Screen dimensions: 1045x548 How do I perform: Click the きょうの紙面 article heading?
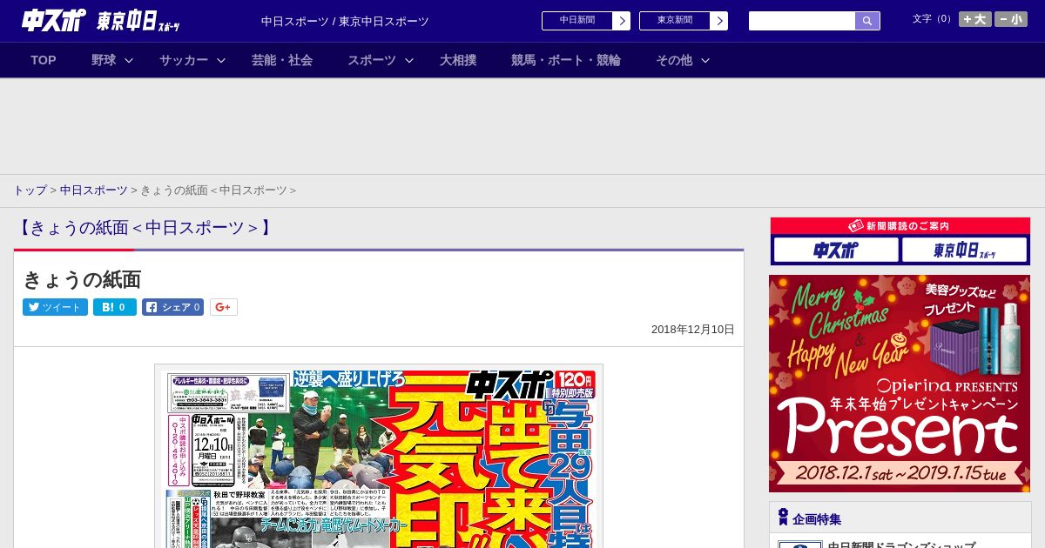coord(82,279)
